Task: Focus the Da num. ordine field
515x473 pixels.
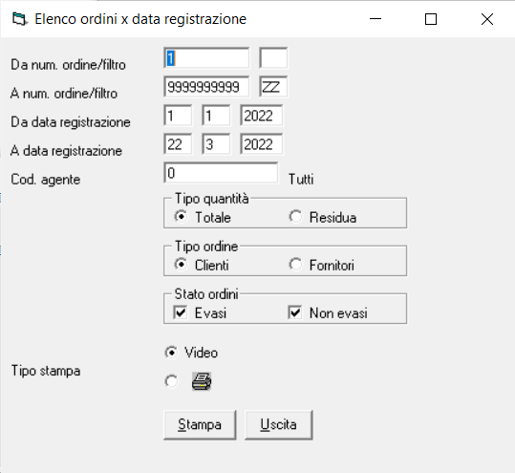Action: tap(206, 58)
